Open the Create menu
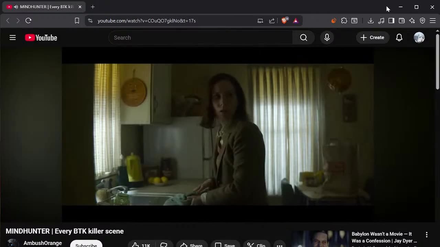Image resolution: width=440 pixels, height=247 pixels. [372, 38]
